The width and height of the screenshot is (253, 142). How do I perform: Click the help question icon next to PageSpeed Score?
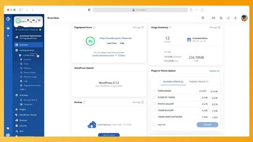[94, 27]
